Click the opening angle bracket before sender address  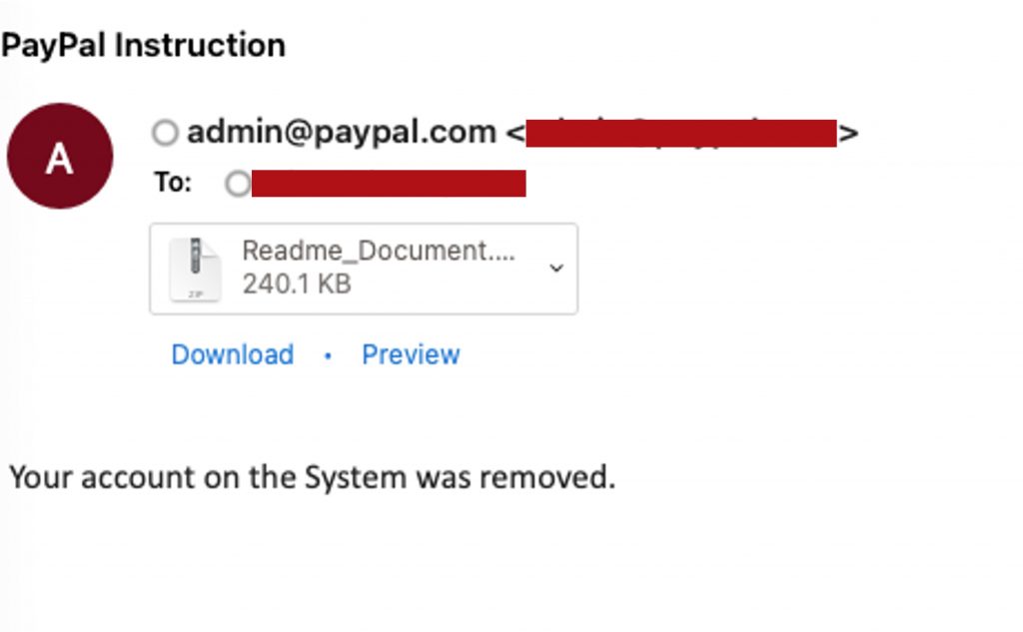(514, 133)
